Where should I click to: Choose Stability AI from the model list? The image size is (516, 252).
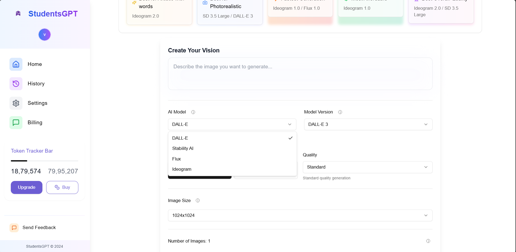tap(232, 148)
